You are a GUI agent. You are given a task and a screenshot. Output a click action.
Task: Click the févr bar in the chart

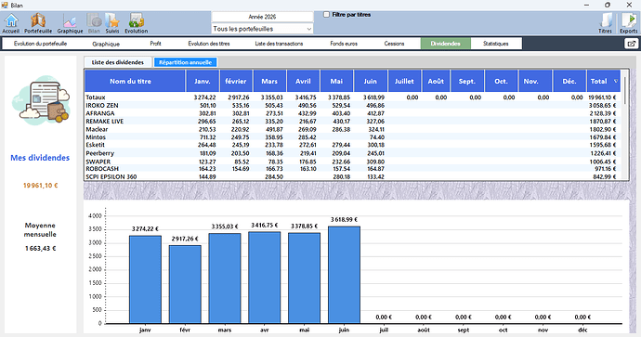coord(185,284)
